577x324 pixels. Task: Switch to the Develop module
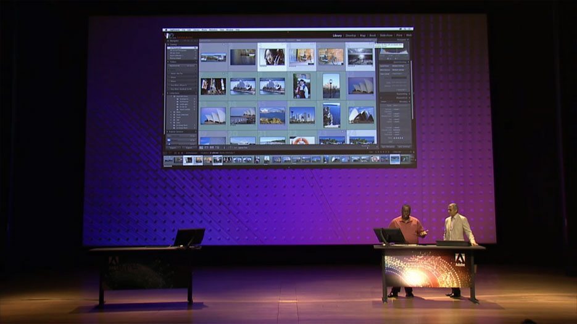351,36
